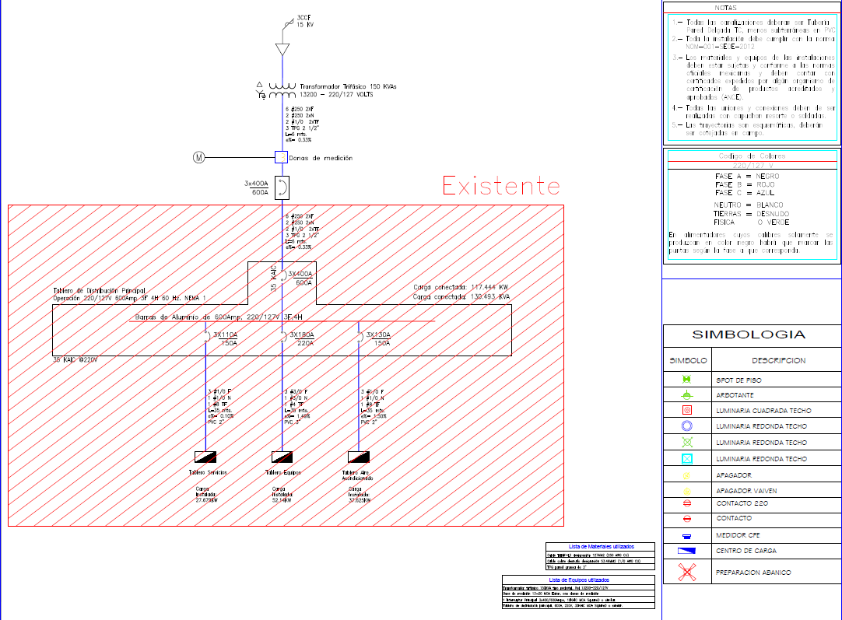
Task: Click the Contacto 220 red symbol
Action: coord(686,504)
